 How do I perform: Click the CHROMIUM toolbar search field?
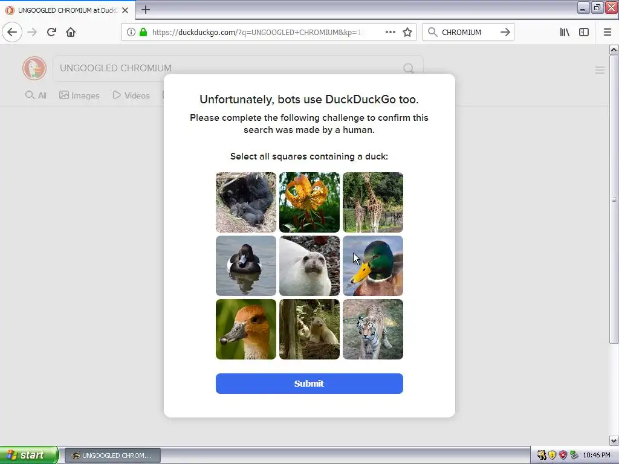click(468, 32)
